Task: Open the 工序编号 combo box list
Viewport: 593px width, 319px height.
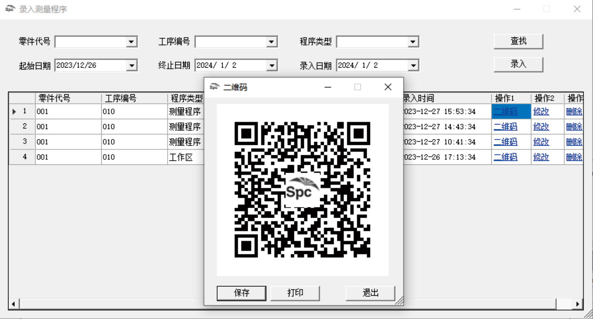Action: click(x=271, y=42)
